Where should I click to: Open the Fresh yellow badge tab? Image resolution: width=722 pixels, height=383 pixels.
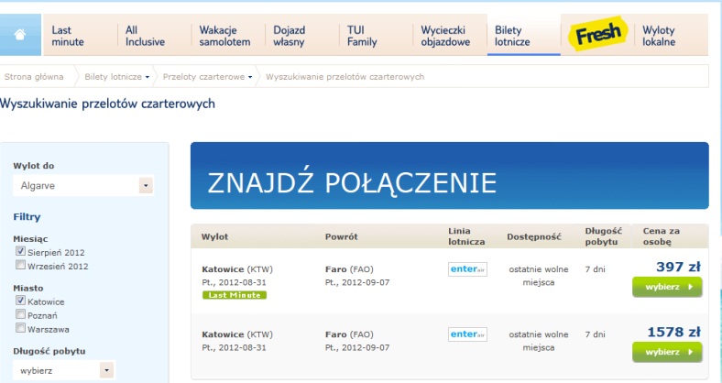[597, 34]
